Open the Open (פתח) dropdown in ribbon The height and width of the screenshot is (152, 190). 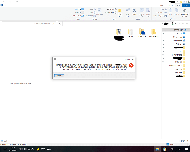point(92,9)
